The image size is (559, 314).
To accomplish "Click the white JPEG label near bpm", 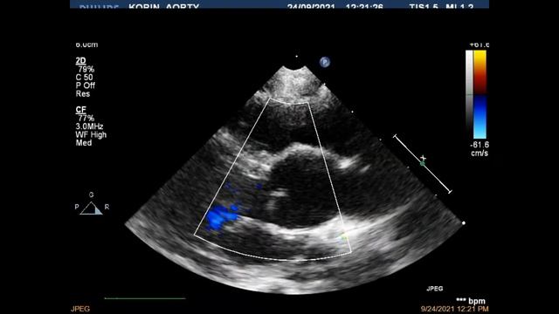I will pyautogui.click(x=435, y=289).
